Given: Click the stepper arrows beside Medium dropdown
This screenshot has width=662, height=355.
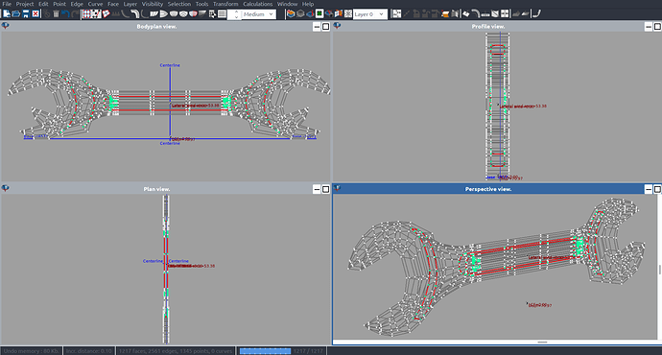Looking at the screenshot, I should [x=236, y=14].
